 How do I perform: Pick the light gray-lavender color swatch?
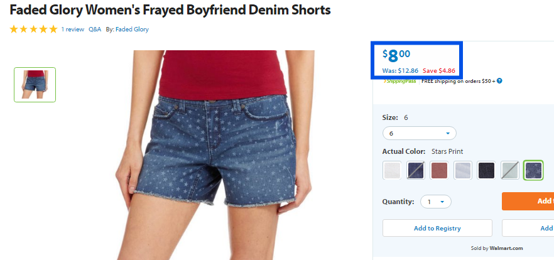[x=462, y=171]
